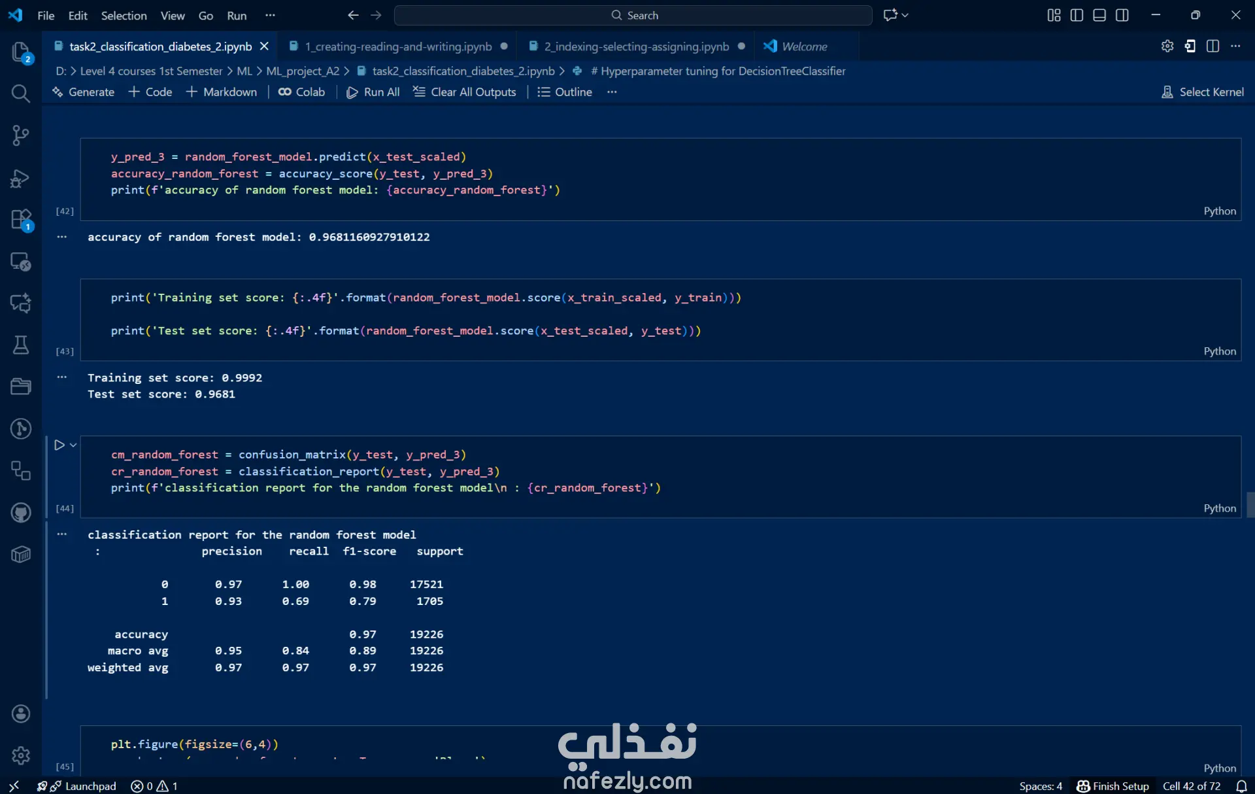Open the Source Control view

[20, 135]
